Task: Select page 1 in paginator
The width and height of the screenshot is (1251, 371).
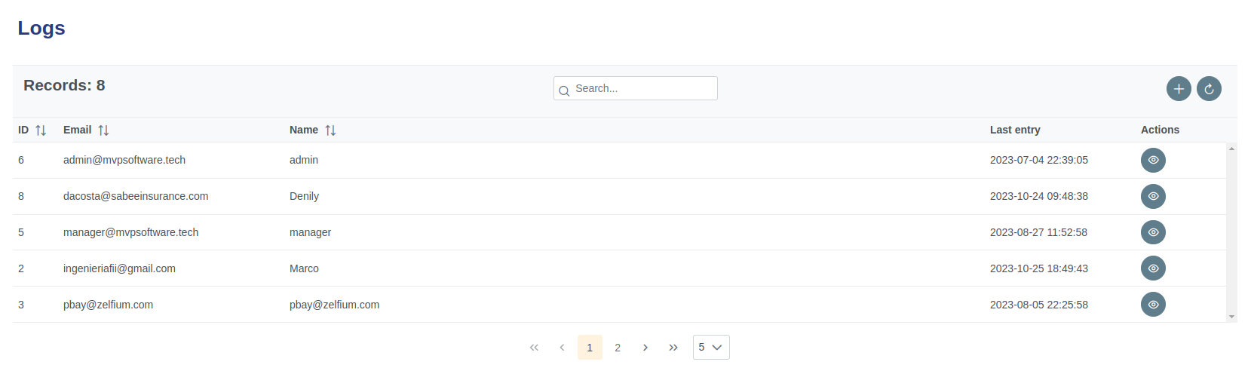Action: click(590, 348)
